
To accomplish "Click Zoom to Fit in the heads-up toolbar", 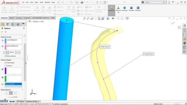I will click(84, 18).
